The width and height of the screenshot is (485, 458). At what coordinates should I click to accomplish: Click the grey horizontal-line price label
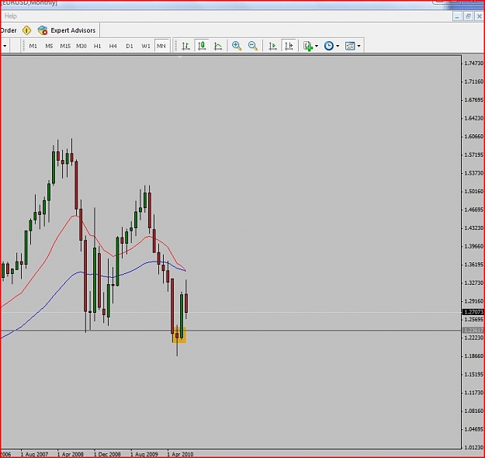point(473,330)
